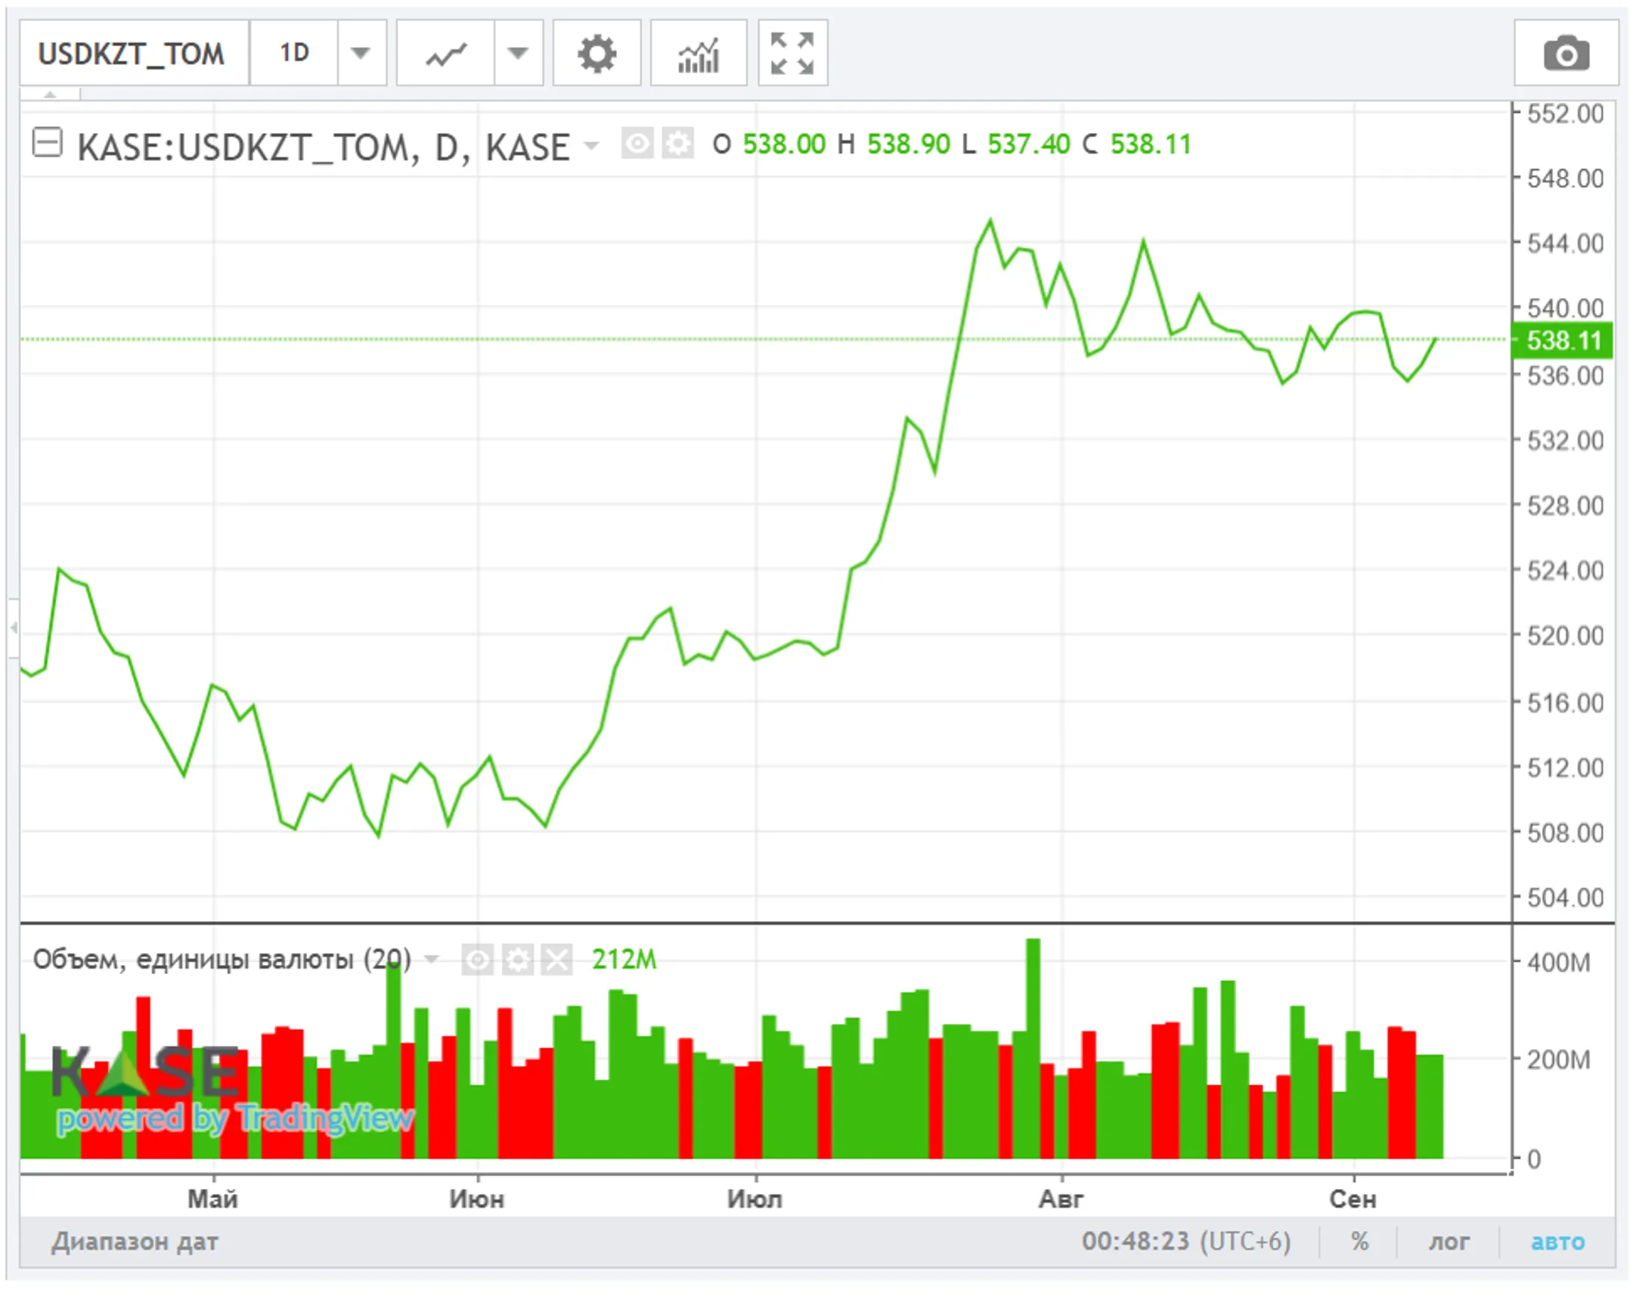Take chart snapshot with camera icon
The image size is (1633, 1297).
[x=1566, y=54]
